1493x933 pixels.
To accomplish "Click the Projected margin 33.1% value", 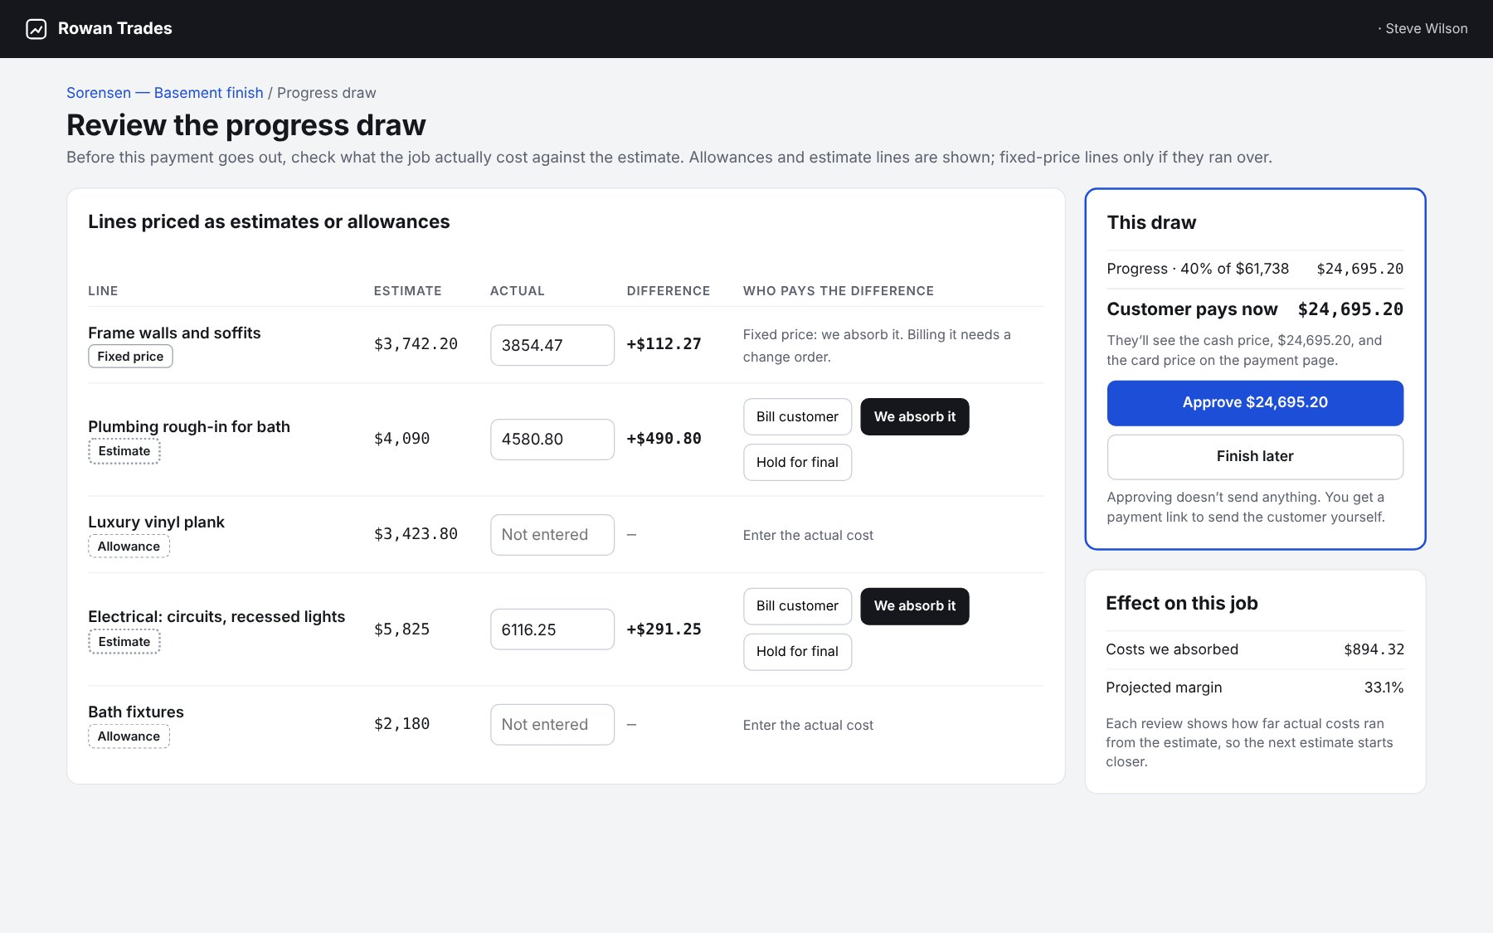I will click(x=1384, y=688).
